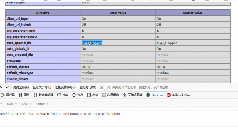Open the Style Editor braces tab
The width and height of the screenshot is (238, 128).
click(x=43, y=95)
